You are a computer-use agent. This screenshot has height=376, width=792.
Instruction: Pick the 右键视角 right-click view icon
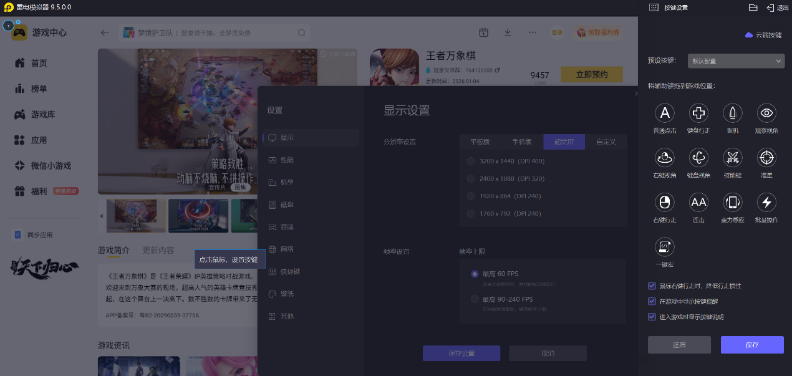tap(665, 158)
